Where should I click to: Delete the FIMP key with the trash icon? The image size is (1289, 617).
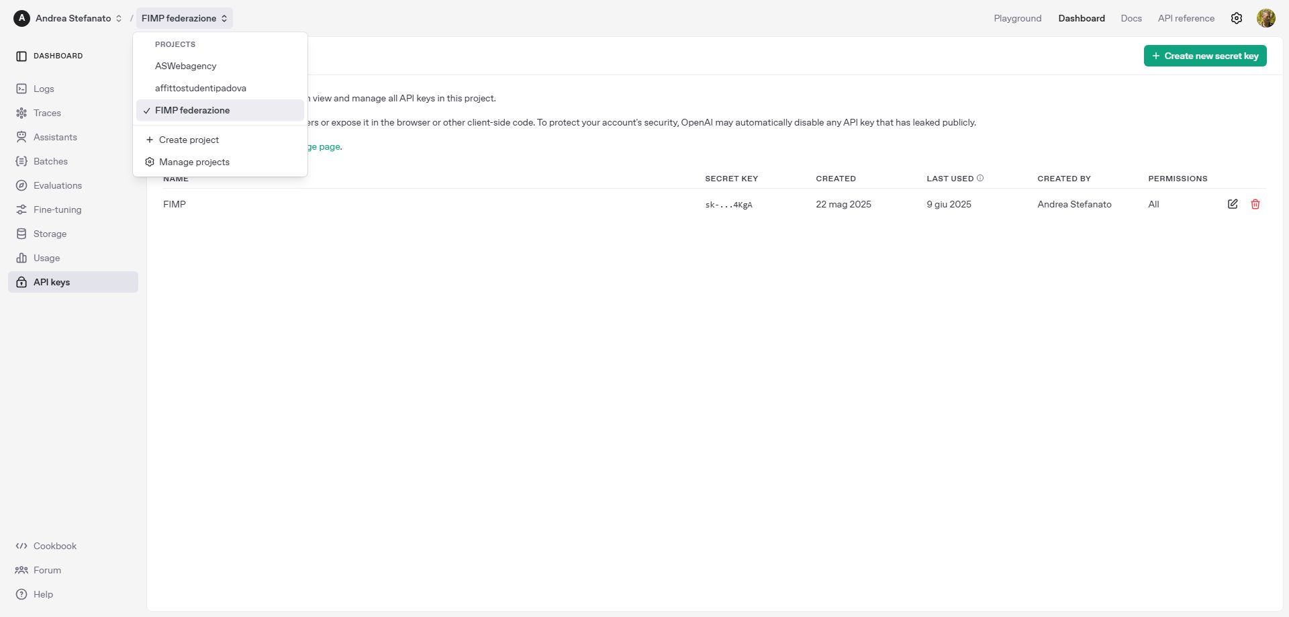pyautogui.click(x=1255, y=204)
